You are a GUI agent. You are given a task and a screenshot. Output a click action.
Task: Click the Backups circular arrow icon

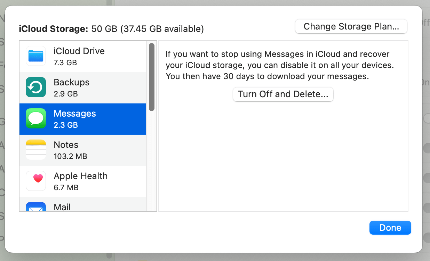coord(36,87)
